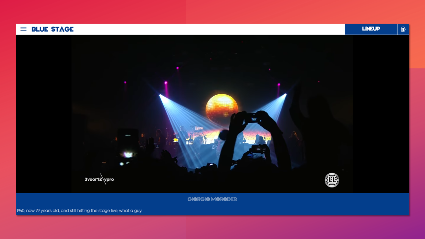Expand the site menu via the hamburger control
425x239 pixels.
click(x=23, y=29)
